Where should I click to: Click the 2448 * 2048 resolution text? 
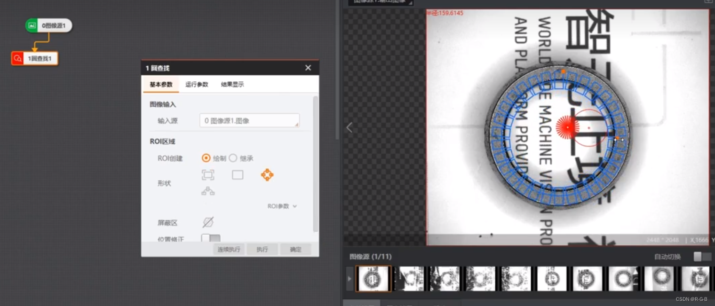point(663,240)
